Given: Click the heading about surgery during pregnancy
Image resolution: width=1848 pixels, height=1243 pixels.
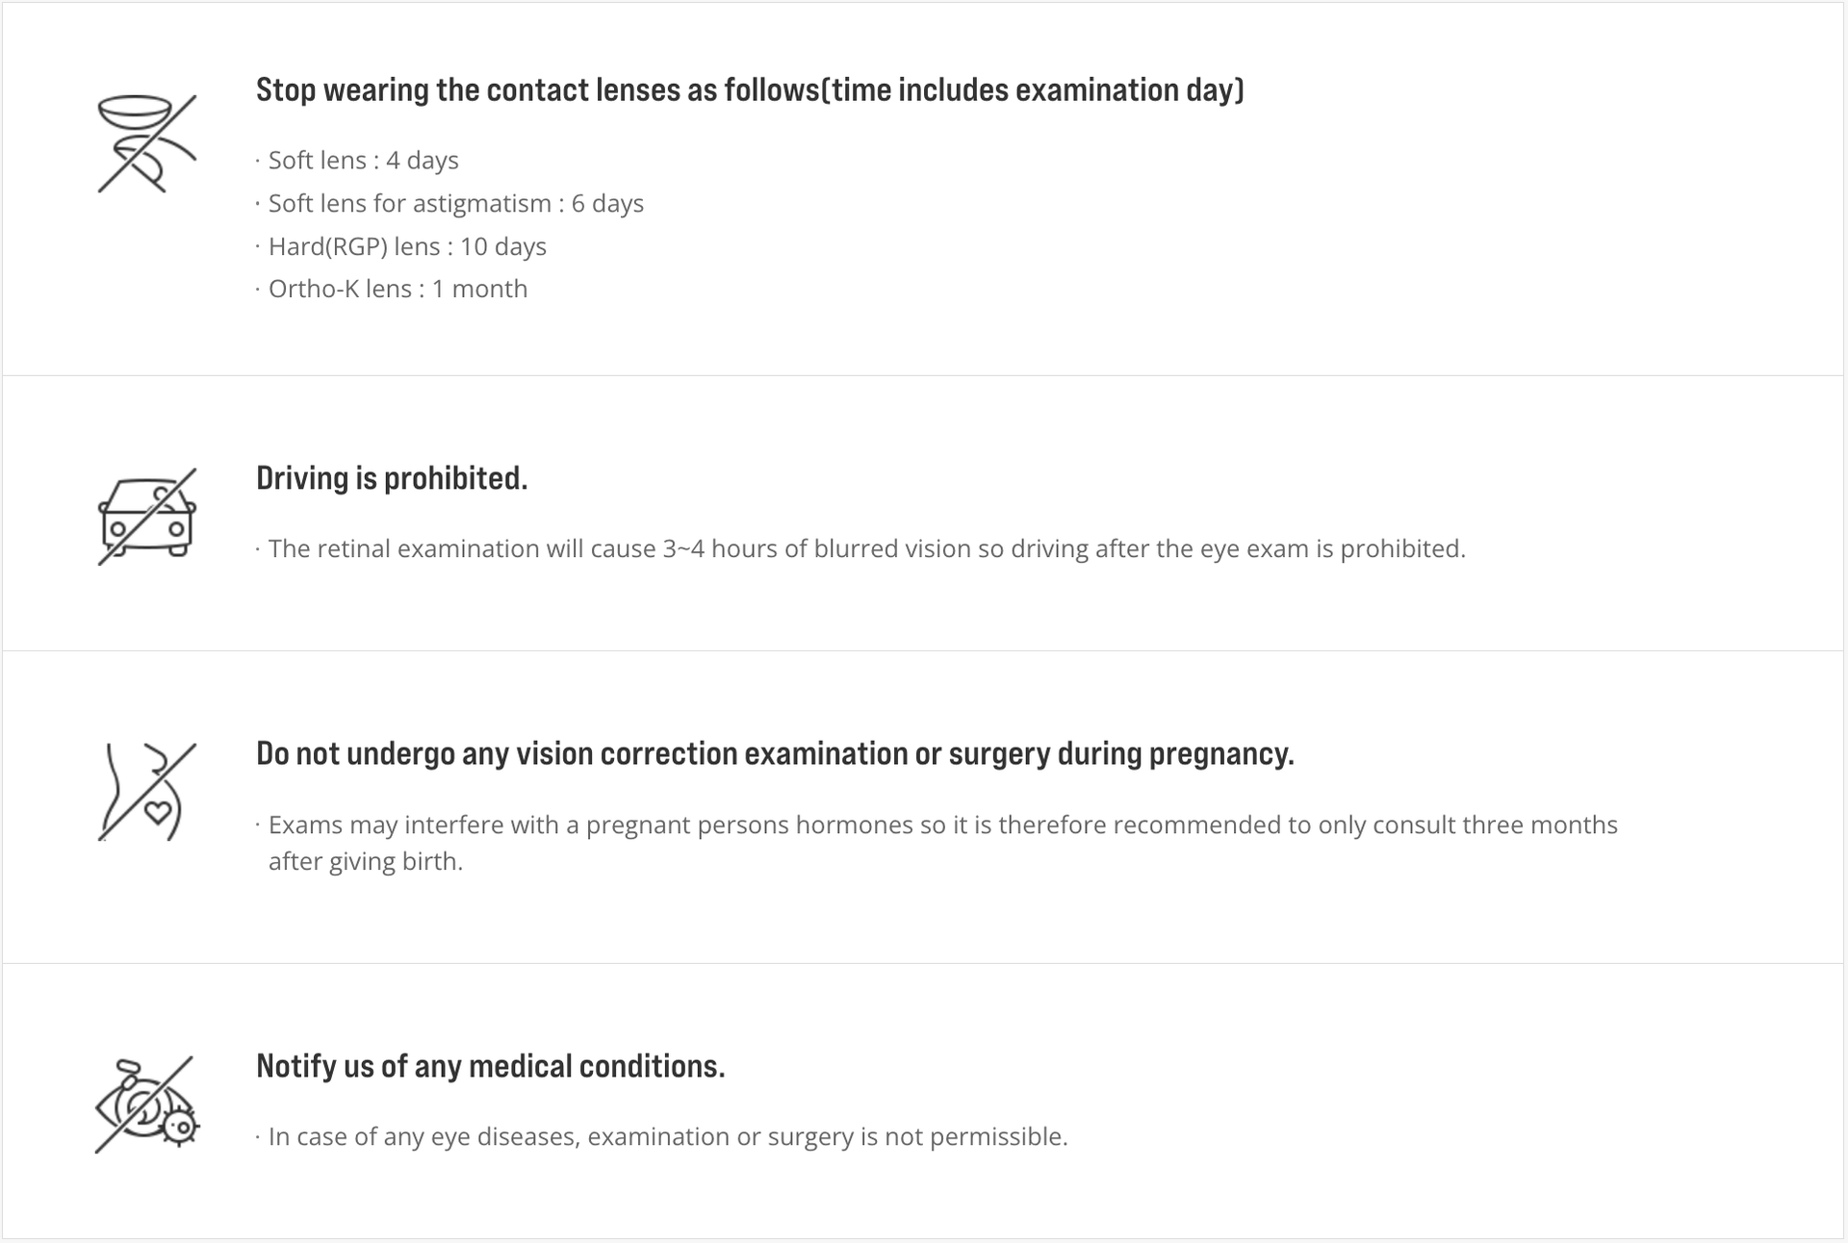Looking at the screenshot, I should (x=775, y=753).
